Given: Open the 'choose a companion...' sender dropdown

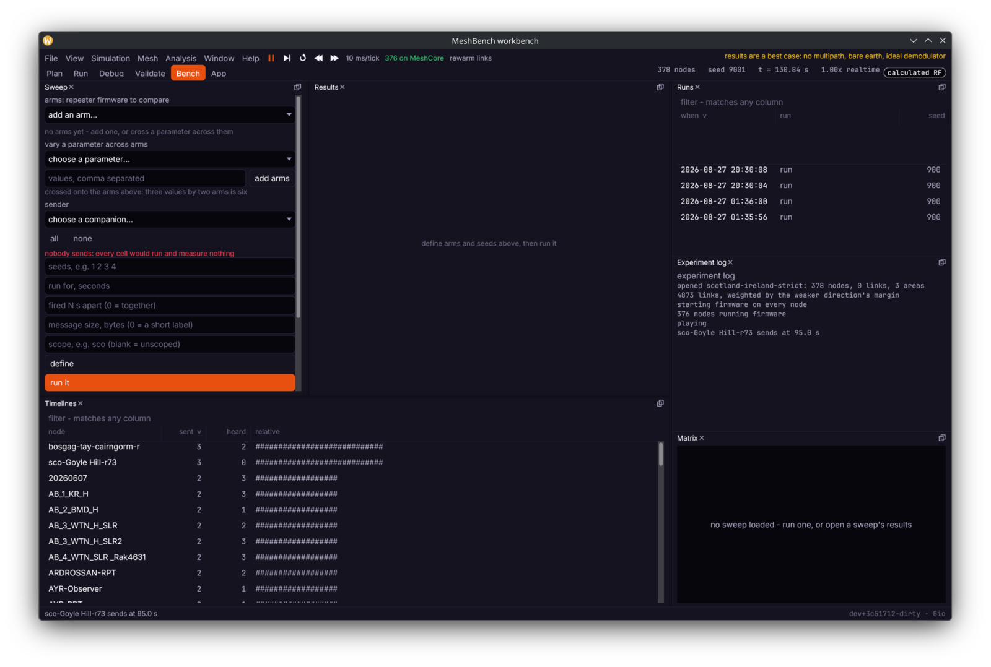Looking at the screenshot, I should tap(170, 219).
